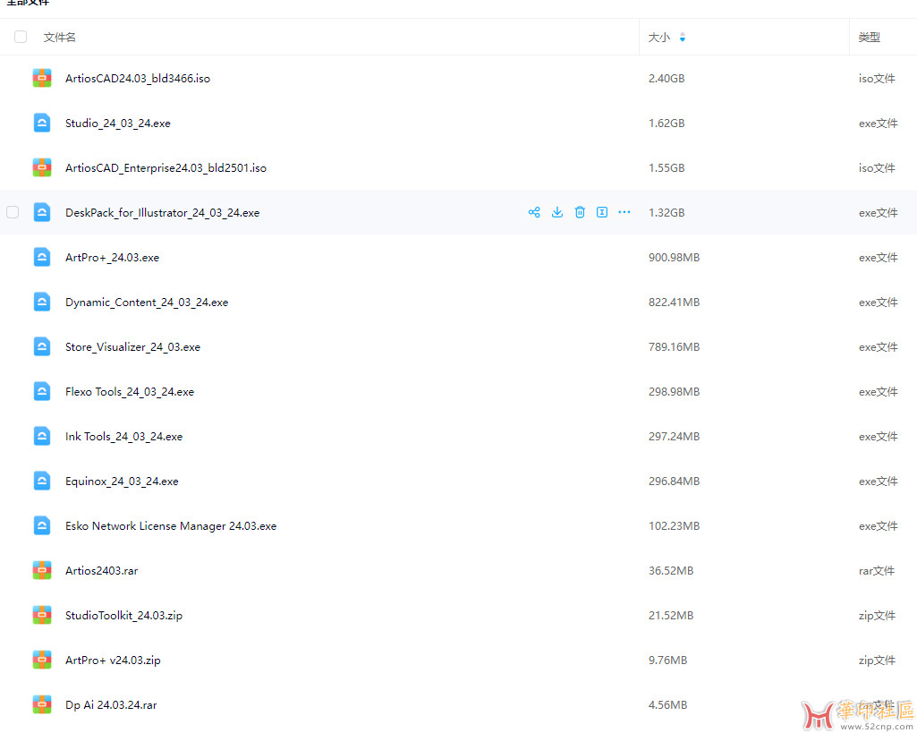Click the ArtiosCAD_Enterprise24.03 archive icon
917x733 pixels.
(42, 168)
